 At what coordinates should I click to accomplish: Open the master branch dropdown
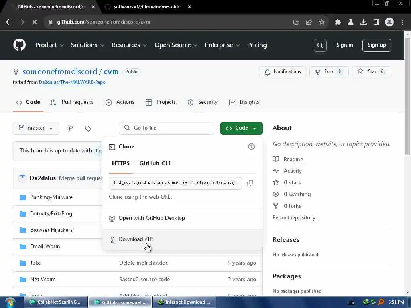36,128
